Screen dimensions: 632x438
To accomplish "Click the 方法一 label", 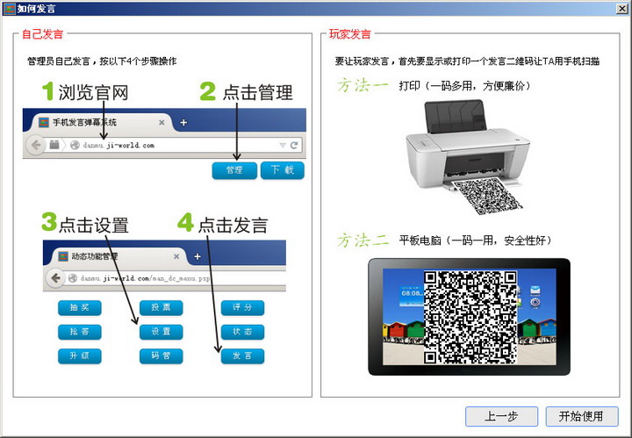I will [x=363, y=85].
